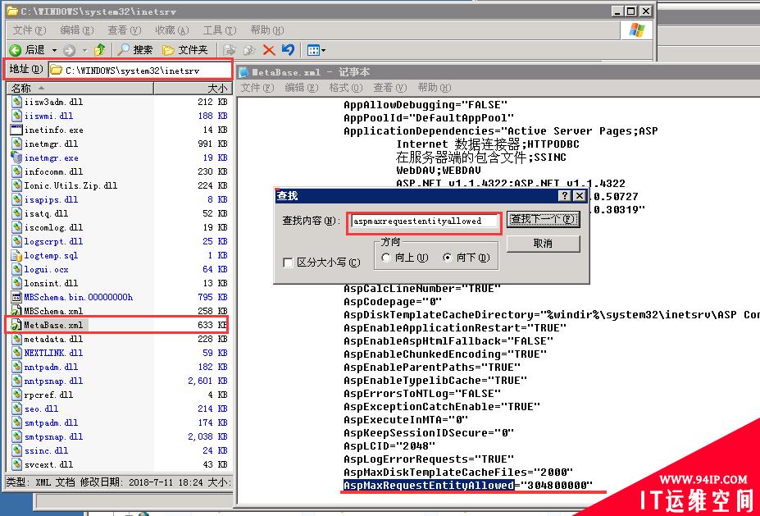Select the ssinc.dll file name
Image resolution: width=760 pixels, height=516 pixels.
(x=46, y=450)
